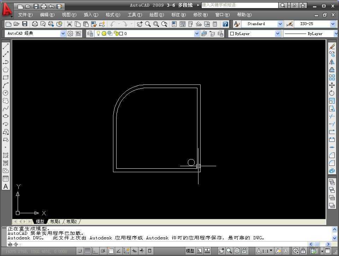This screenshot has width=339, height=256.
Task: Toggle Ortho mode in status bar
Action: coord(95,251)
